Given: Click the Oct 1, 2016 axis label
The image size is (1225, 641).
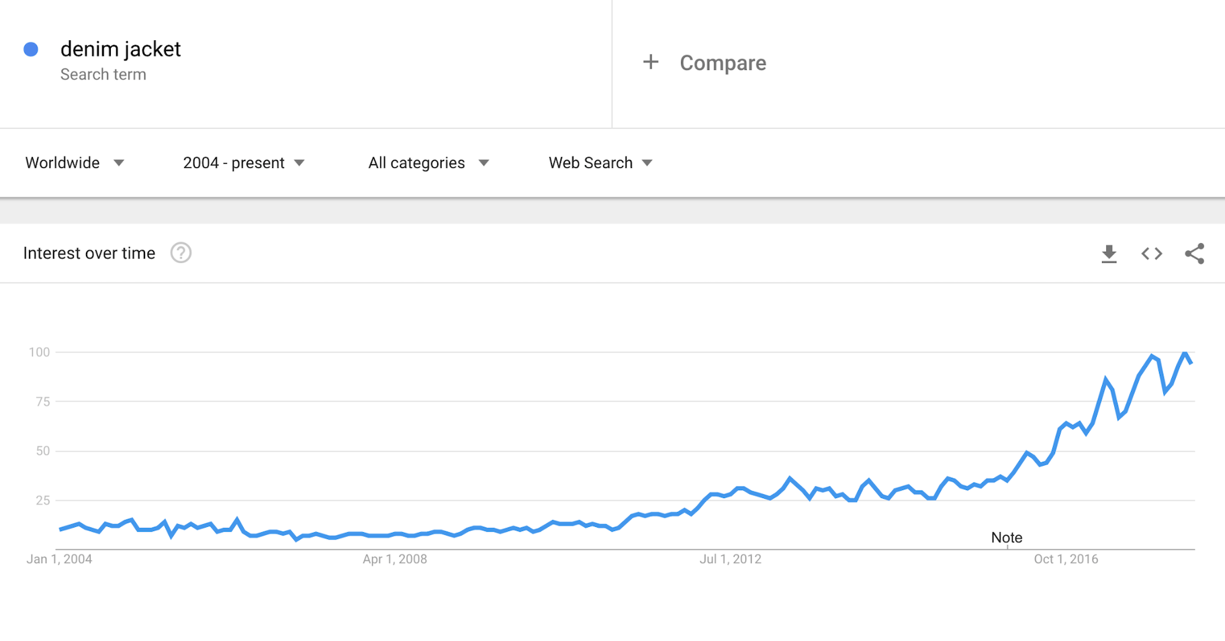Looking at the screenshot, I should 1066,559.
